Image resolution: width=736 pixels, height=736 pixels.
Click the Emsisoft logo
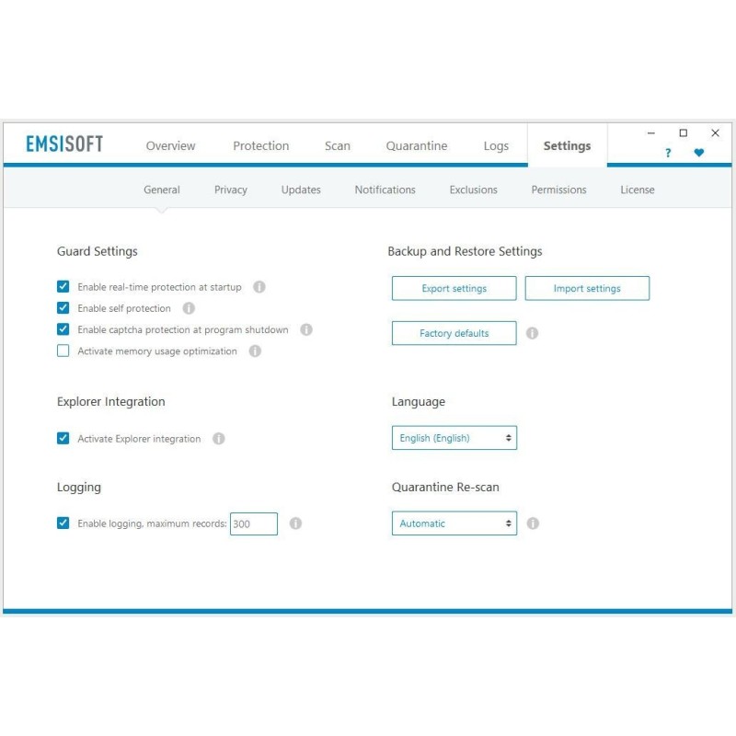63,144
